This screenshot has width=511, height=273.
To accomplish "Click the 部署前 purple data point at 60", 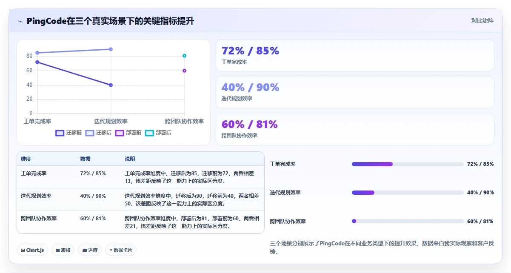I will tap(184, 71).
